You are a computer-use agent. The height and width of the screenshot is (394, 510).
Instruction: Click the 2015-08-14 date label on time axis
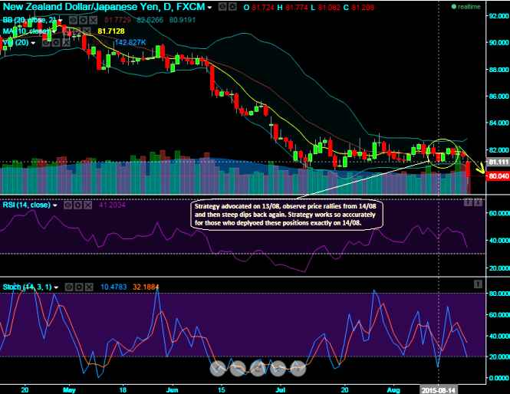439,390
